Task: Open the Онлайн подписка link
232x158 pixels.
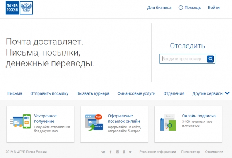Action: click(x=199, y=116)
